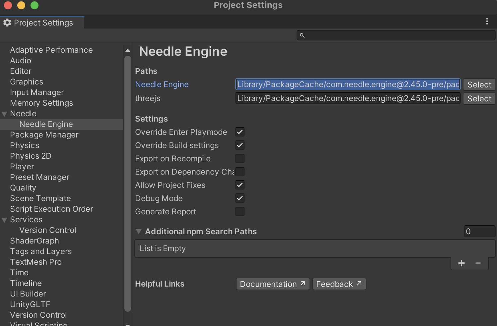
Task: Click the up arrow on the sidebar scrollbar
Action: [x=127, y=50]
